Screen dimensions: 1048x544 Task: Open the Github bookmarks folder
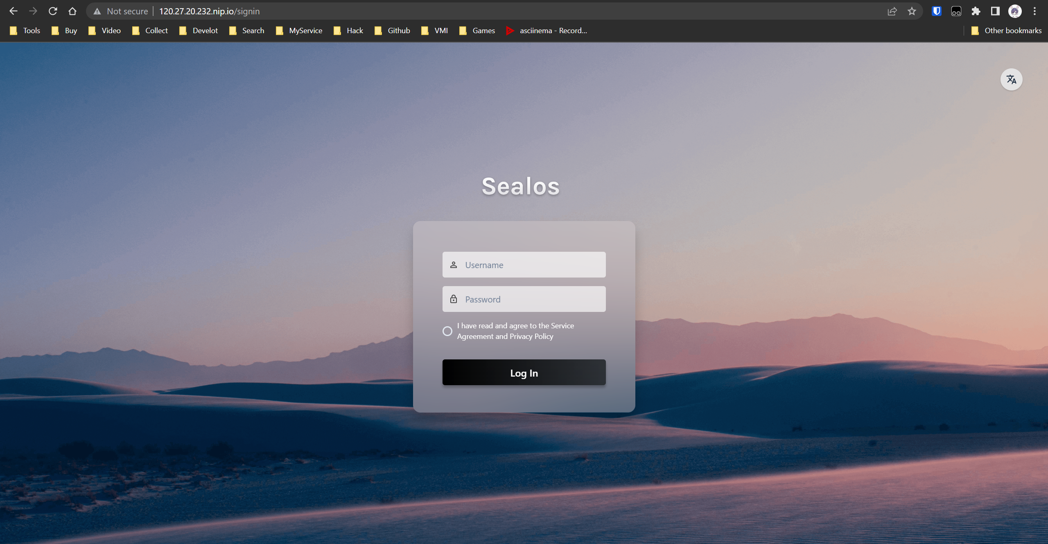click(x=392, y=31)
